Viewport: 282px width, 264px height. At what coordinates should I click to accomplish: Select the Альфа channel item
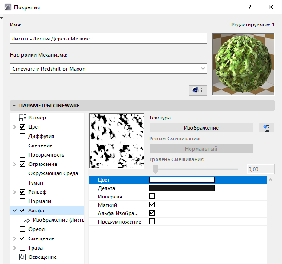click(x=36, y=211)
